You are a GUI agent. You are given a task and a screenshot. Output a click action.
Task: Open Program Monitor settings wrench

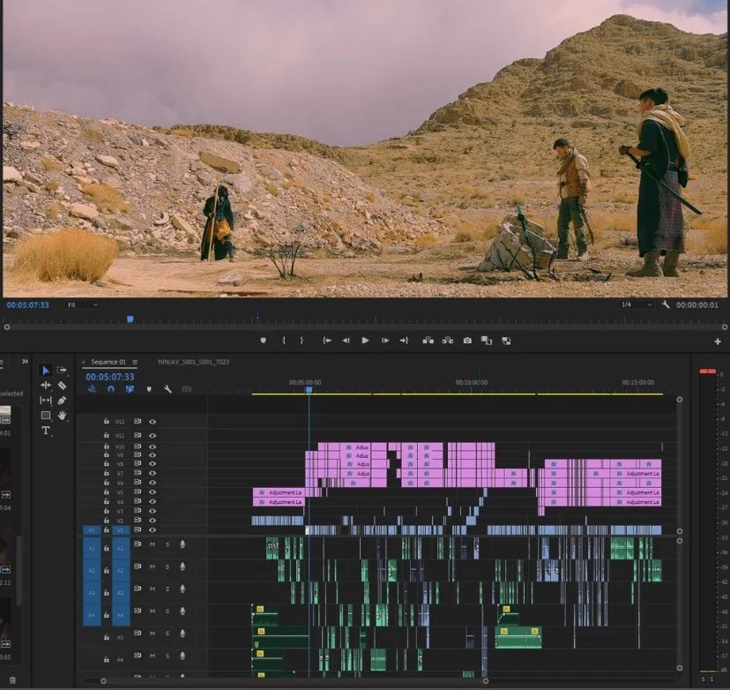[x=666, y=304]
